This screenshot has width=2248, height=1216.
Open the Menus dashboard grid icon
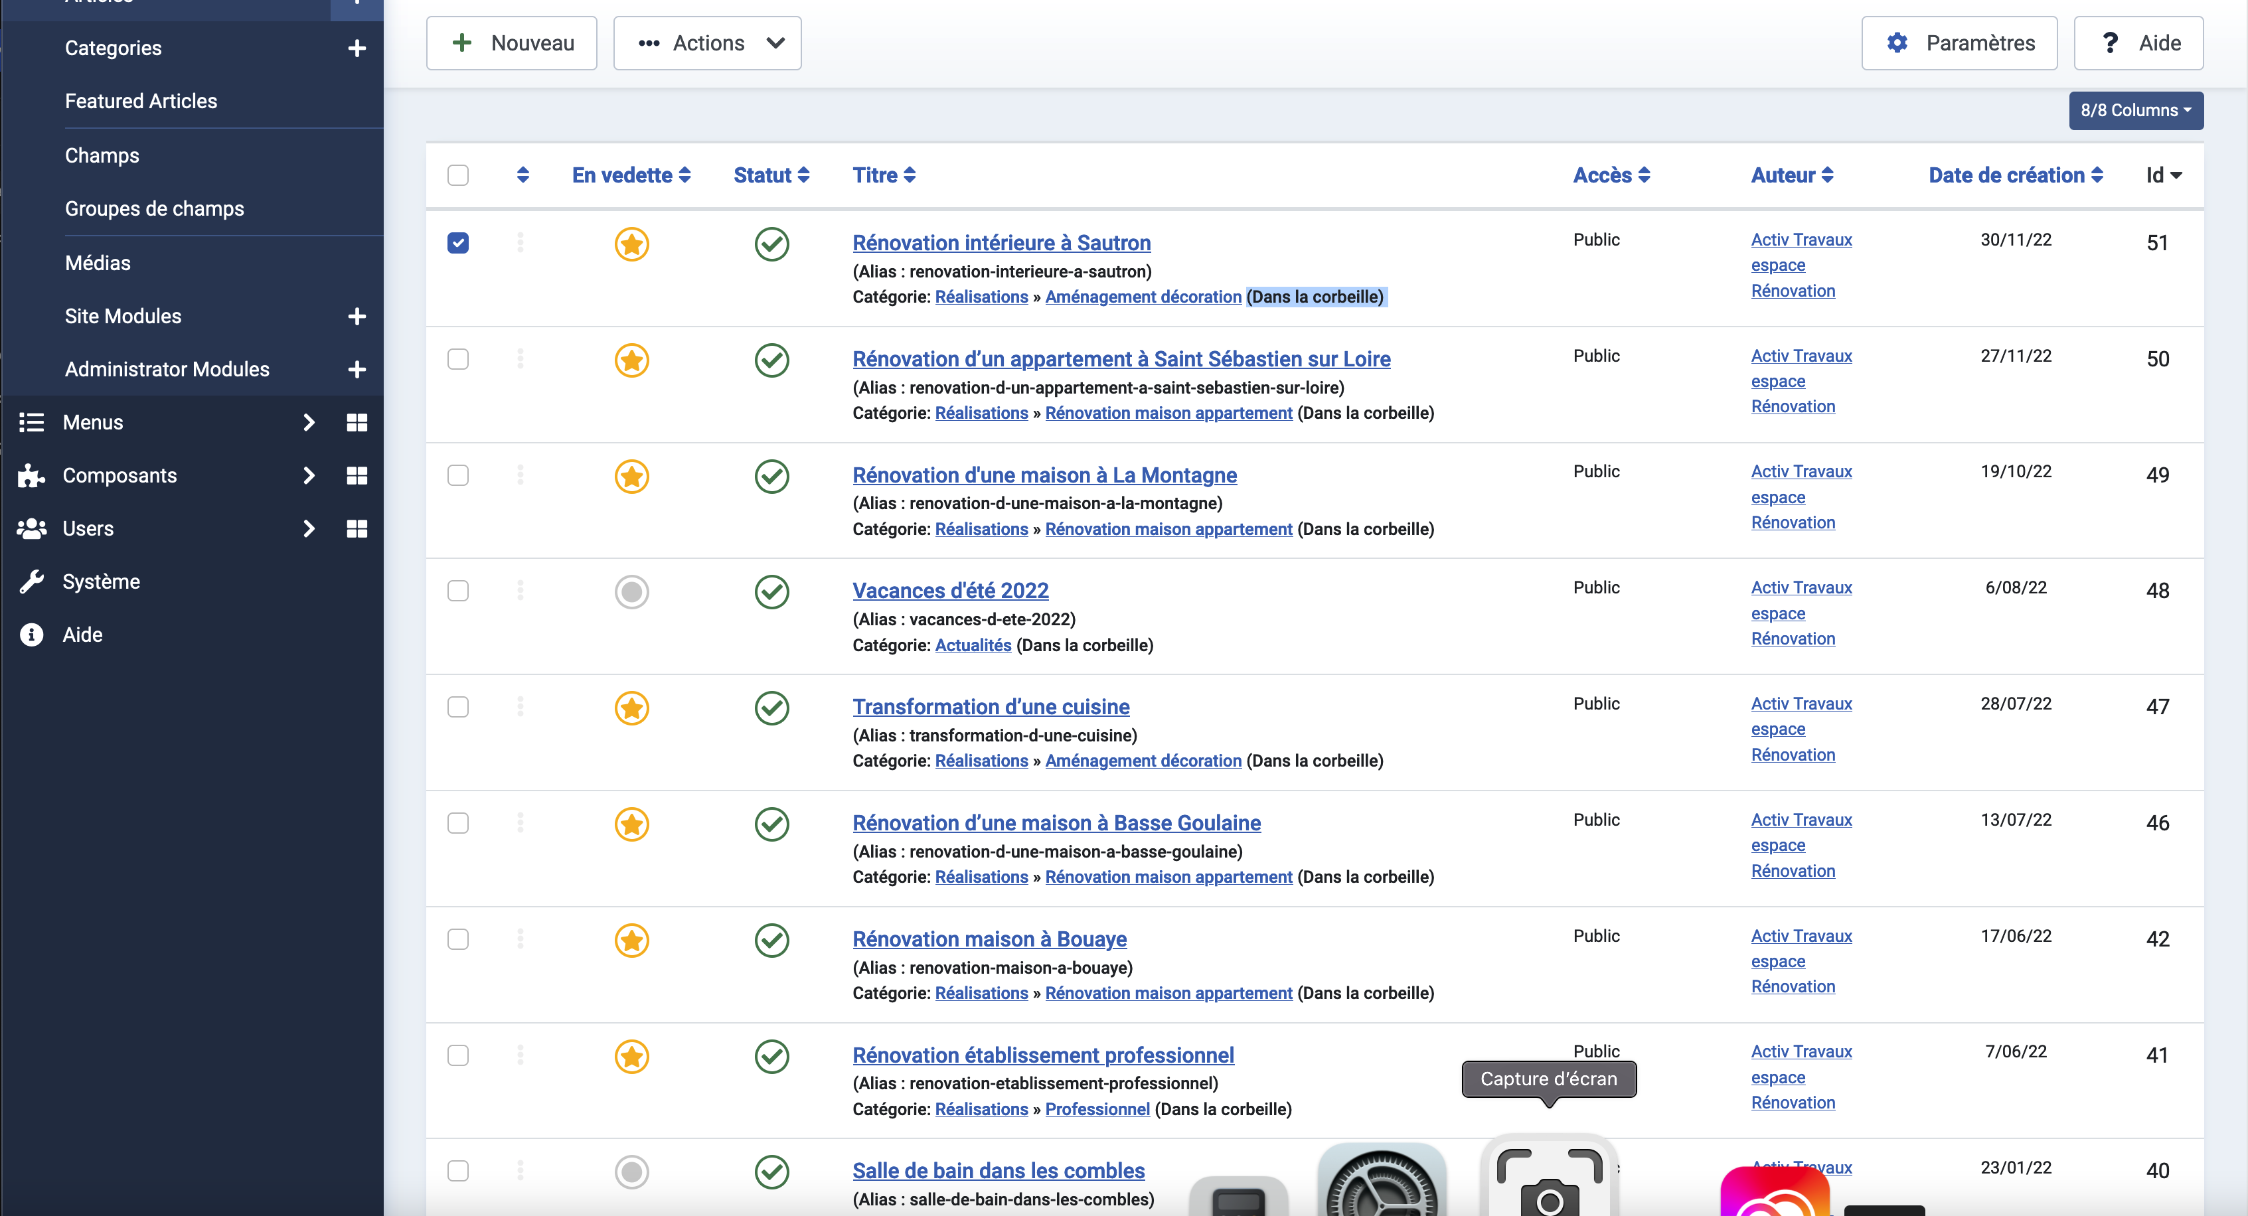pyautogui.click(x=356, y=422)
